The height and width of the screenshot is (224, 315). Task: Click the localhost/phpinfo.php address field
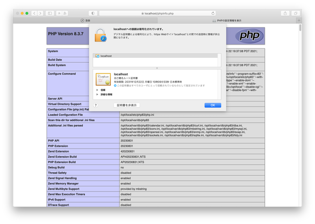[x=157, y=13]
